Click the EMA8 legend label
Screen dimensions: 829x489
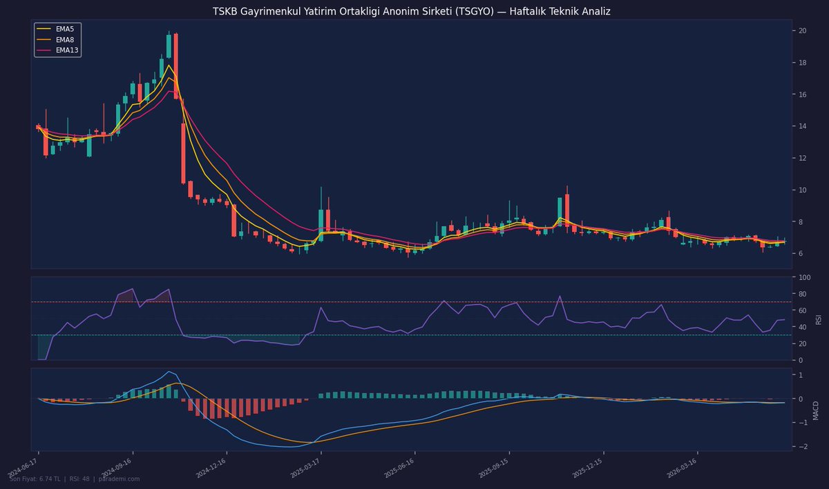(x=66, y=40)
